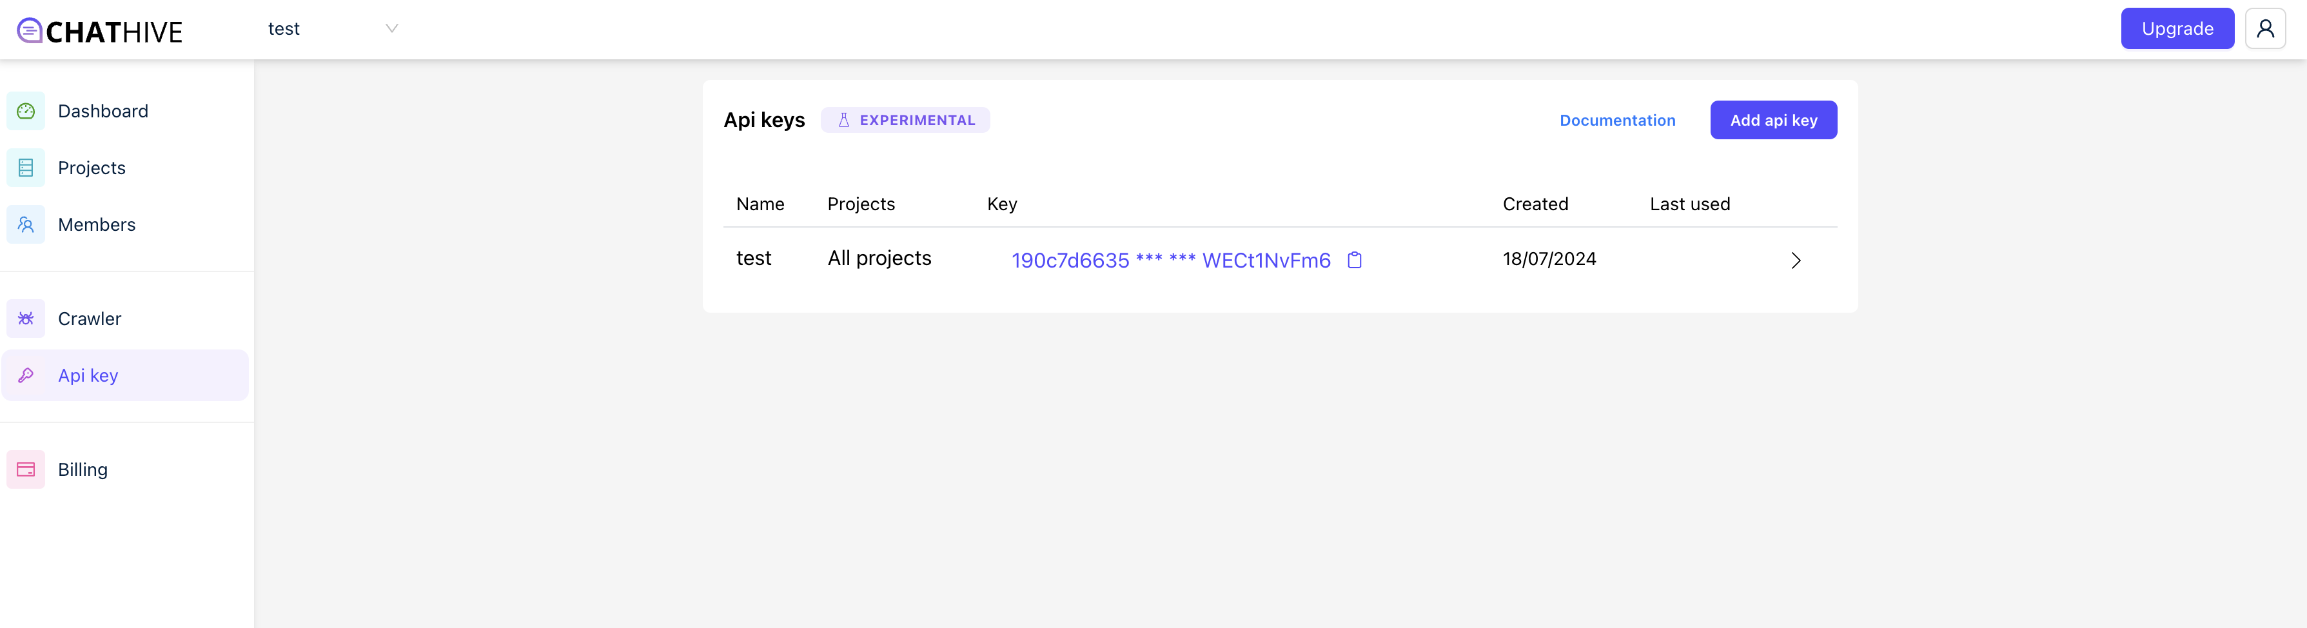Viewport: 2307px width, 628px height.
Task: Click the Api key key icon
Action: 26,375
